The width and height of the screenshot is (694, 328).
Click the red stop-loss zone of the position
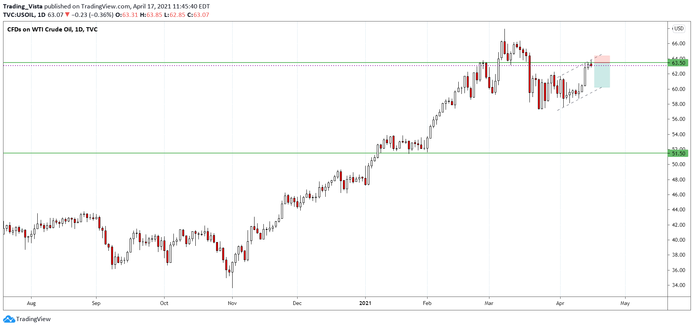[x=602, y=59]
